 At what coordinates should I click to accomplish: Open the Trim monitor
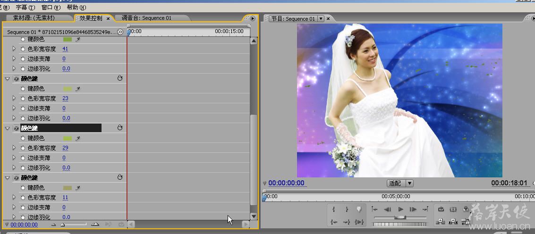[466, 222]
